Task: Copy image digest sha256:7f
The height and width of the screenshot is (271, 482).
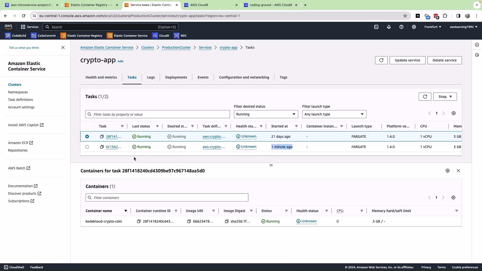Action: click(226, 221)
